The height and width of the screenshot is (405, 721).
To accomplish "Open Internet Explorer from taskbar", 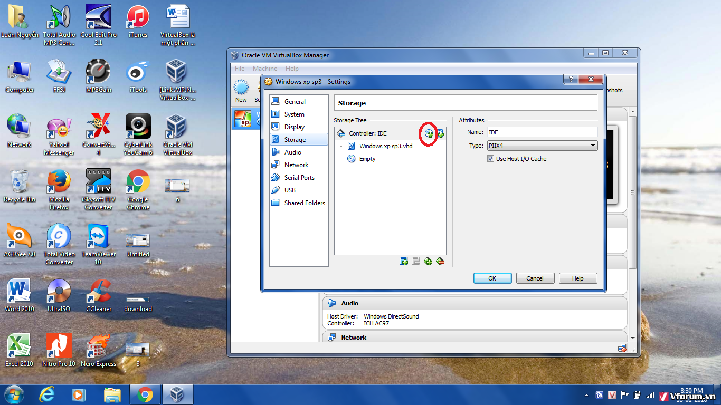I will [48, 394].
